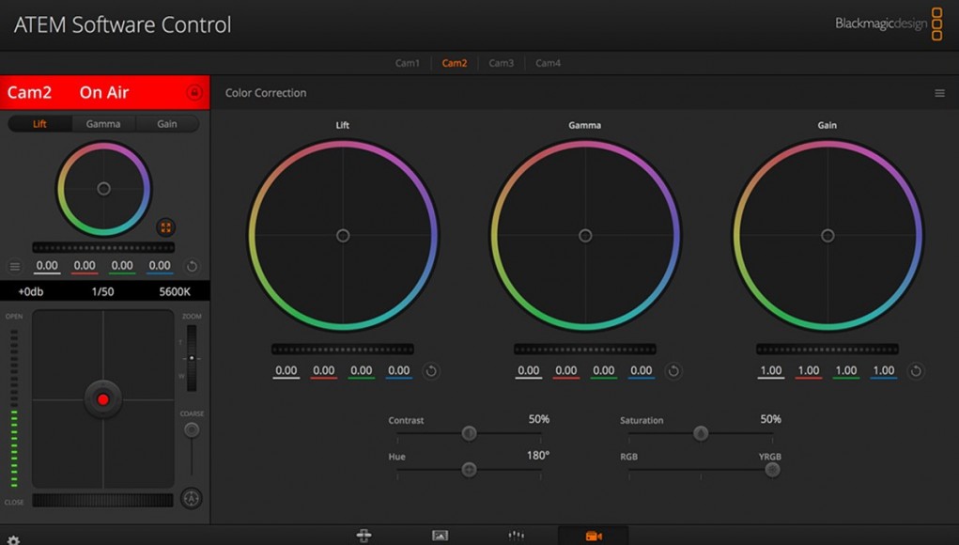Screen dimensions: 959x545
Task: Click the Contrast 50% value
Action: coord(539,419)
